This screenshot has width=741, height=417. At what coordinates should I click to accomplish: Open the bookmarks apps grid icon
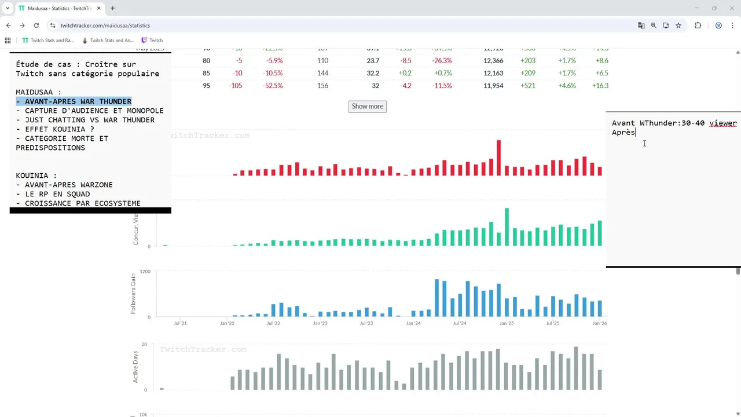(x=8, y=41)
